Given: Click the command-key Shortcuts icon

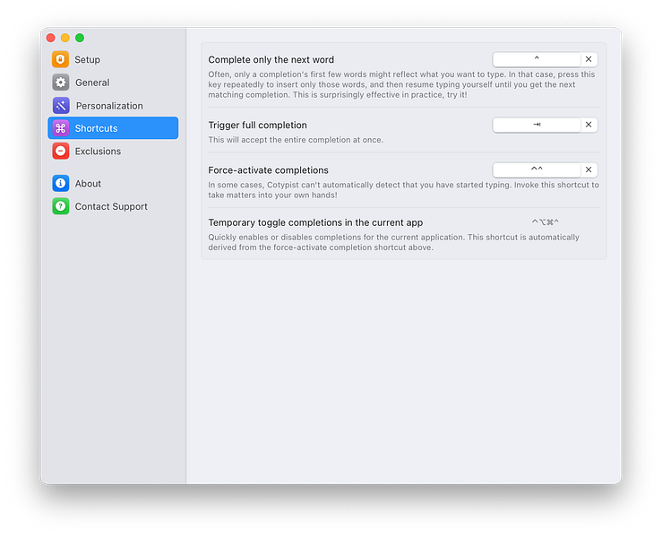Looking at the screenshot, I should (60, 128).
